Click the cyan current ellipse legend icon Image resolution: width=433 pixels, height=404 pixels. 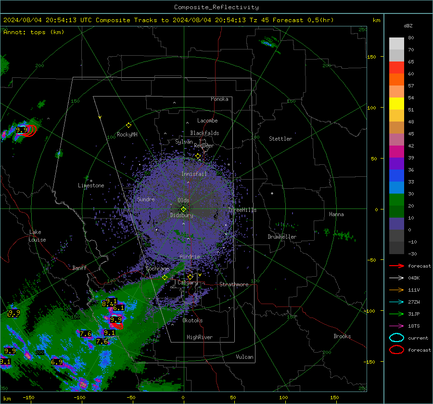pyautogui.click(x=396, y=338)
